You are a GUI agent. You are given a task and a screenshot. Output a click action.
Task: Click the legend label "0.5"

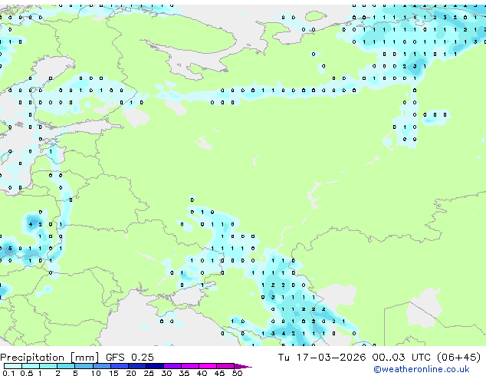pyautogui.click(x=26, y=373)
